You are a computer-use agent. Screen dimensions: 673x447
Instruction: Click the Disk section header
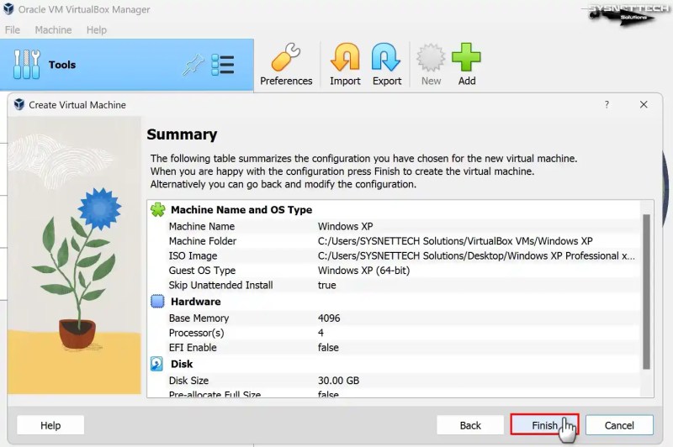pyautogui.click(x=182, y=364)
